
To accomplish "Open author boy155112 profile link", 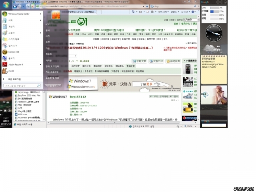I will pos(78,97).
